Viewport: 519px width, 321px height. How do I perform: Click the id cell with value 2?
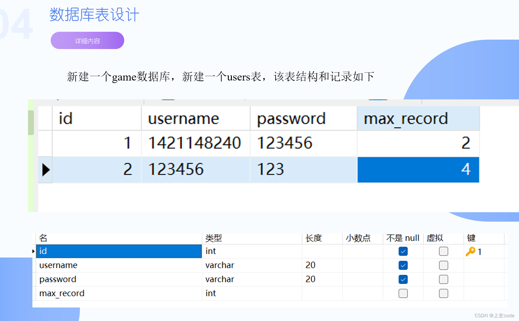(x=97, y=170)
